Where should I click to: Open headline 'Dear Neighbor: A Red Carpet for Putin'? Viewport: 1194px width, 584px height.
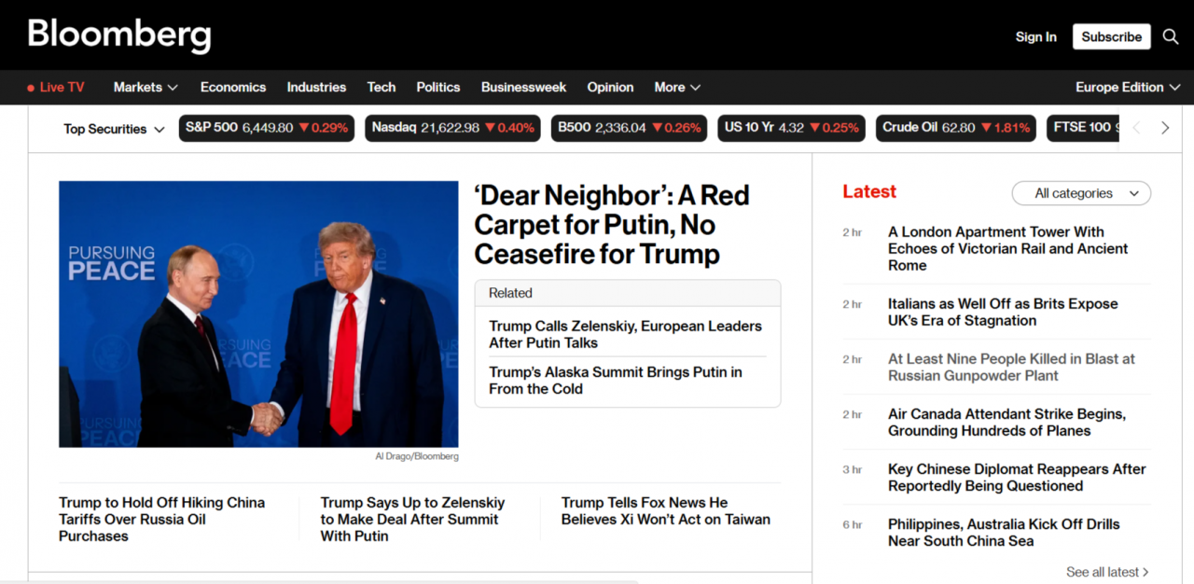coord(611,224)
